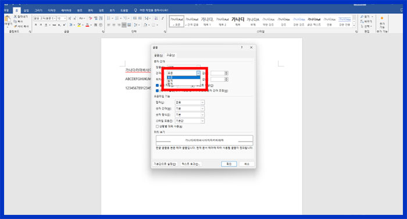Toggle the font kerning checkbox in the dialog

pyautogui.click(x=157, y=85)
